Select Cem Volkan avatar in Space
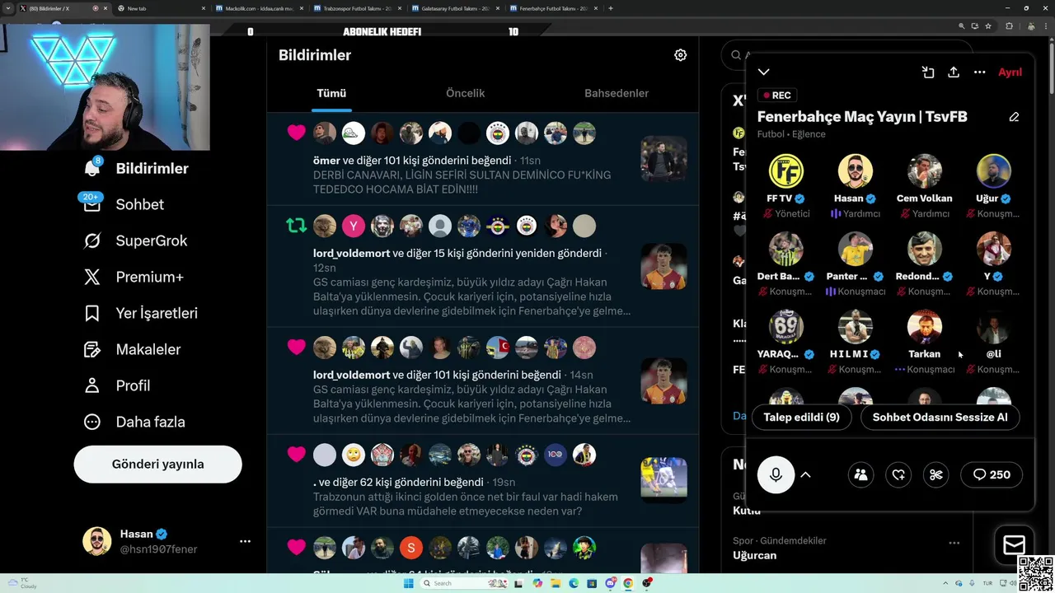 (925, 171)
